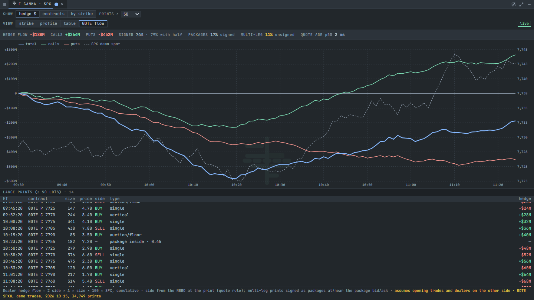Select the 10:38:20 0DTE C 7770 SELL row
The image size is (534, 300).
point(267,255)
